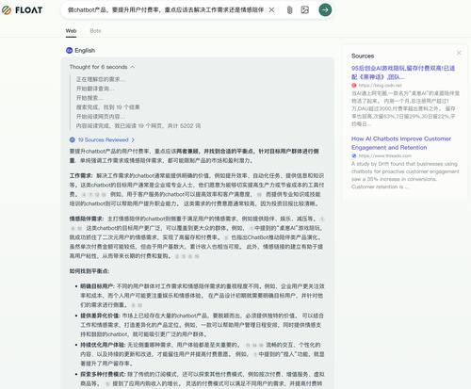
Task: Switch to the Bots tab
Action: (95, 31)
